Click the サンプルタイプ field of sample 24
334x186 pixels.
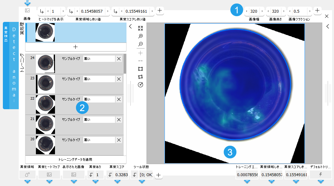(99, 59)
